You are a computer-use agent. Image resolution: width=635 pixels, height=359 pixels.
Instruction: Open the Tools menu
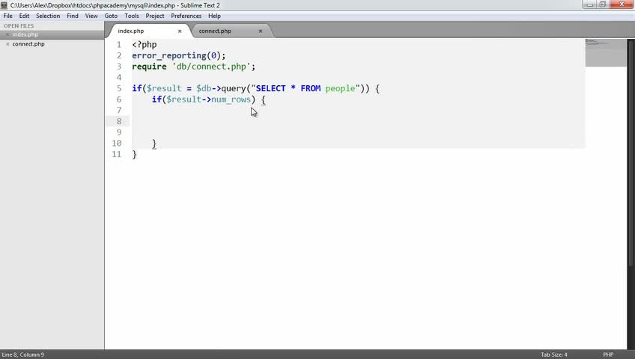click(132, 16)
